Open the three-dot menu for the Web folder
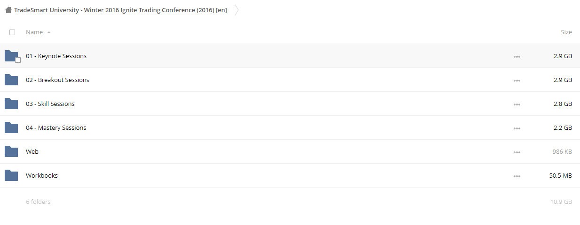Viewport: 580px width, 225px height. click(x=517, y=152)
